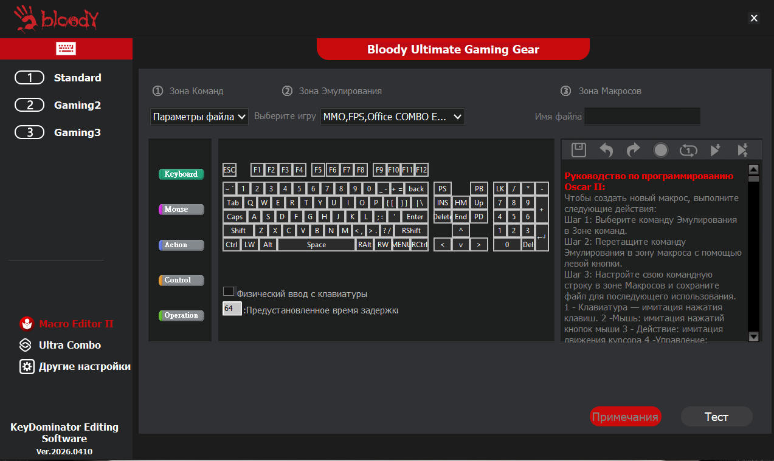Select the profile 1 pill icon

(x=30, y=78)
